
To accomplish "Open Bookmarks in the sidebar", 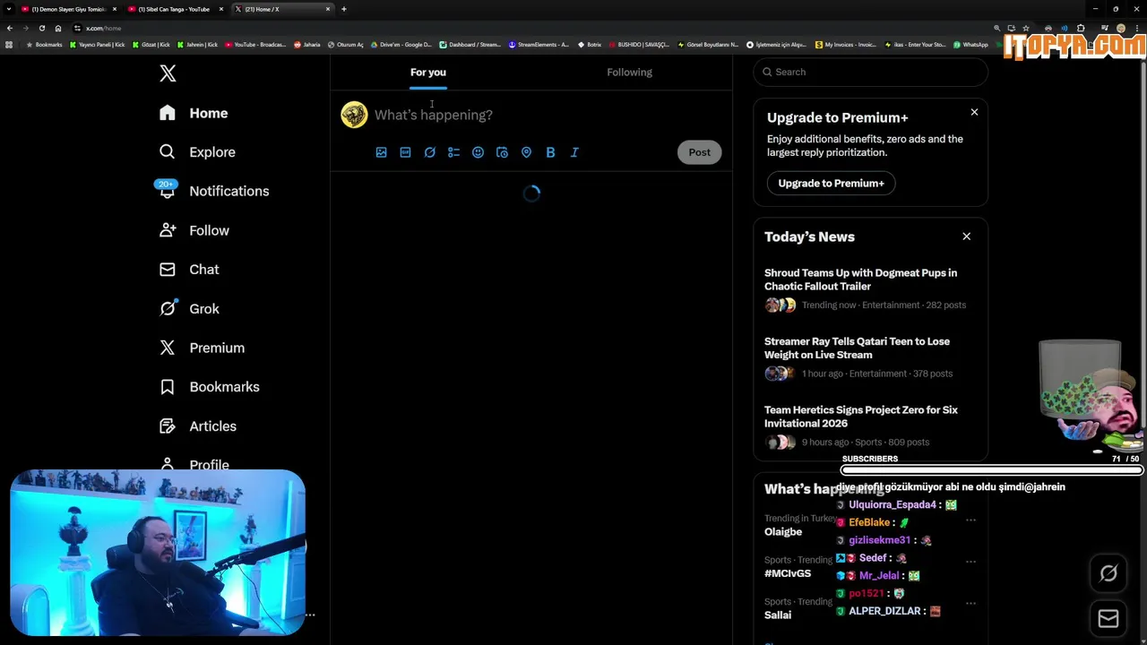I will (x=210, y=387).
